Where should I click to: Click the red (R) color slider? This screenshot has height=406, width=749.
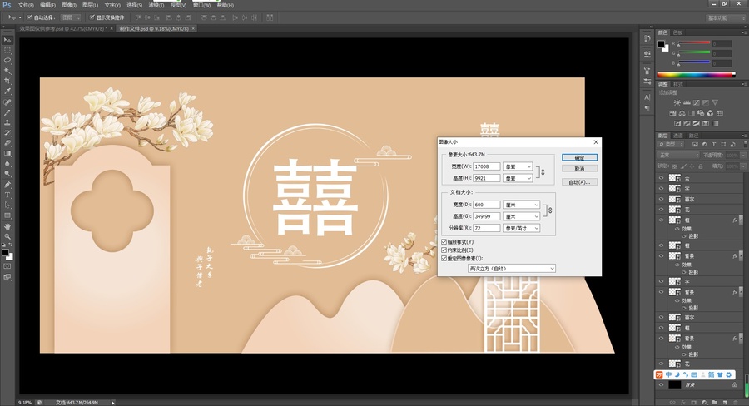pos(694,43)
